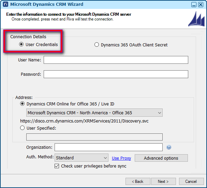Click the disco.crm.dynamics.com discovery URL text
Viewport: 207px width, 188px height.
[84, 121]
